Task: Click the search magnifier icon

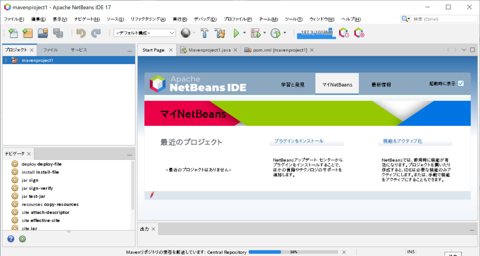Action: [x=405, y=19]
